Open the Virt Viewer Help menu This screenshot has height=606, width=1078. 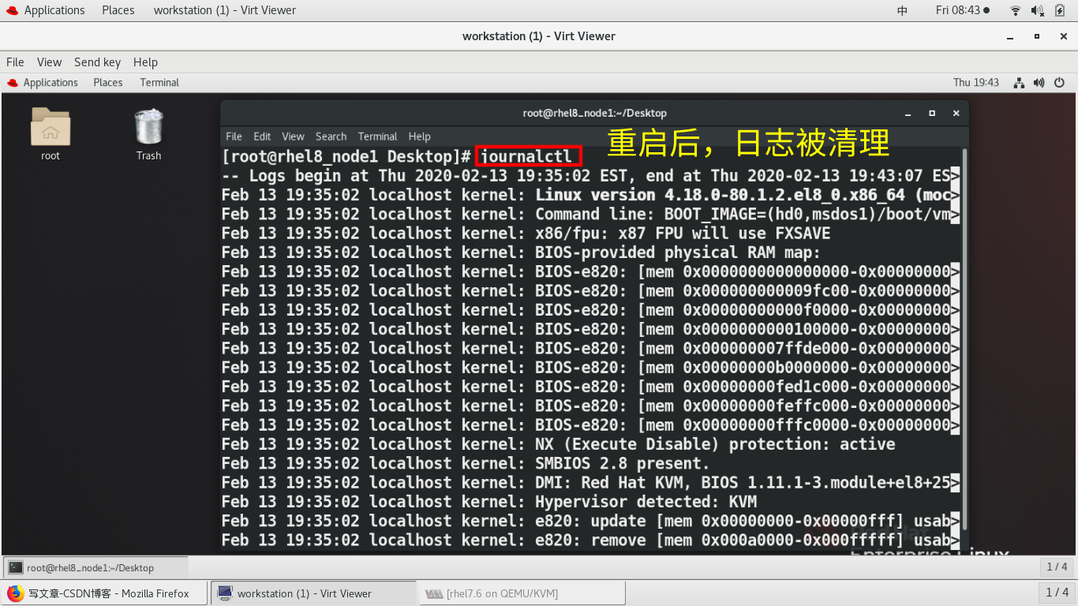pos(145,62)
